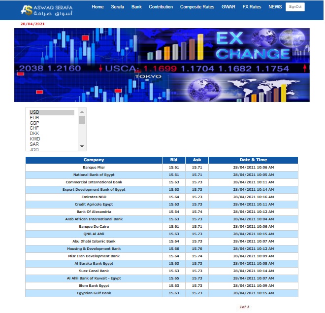Click the Date & Time column header

click(253, 160)
